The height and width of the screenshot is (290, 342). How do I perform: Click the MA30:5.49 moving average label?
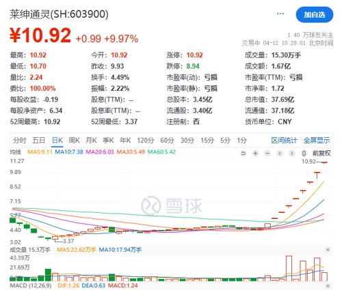click(131, 152)
